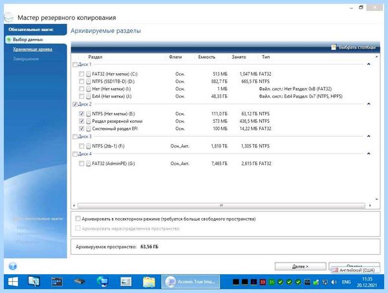Sort by the Тип column header
The image size is (388, 293).
(x=266, y=57)
